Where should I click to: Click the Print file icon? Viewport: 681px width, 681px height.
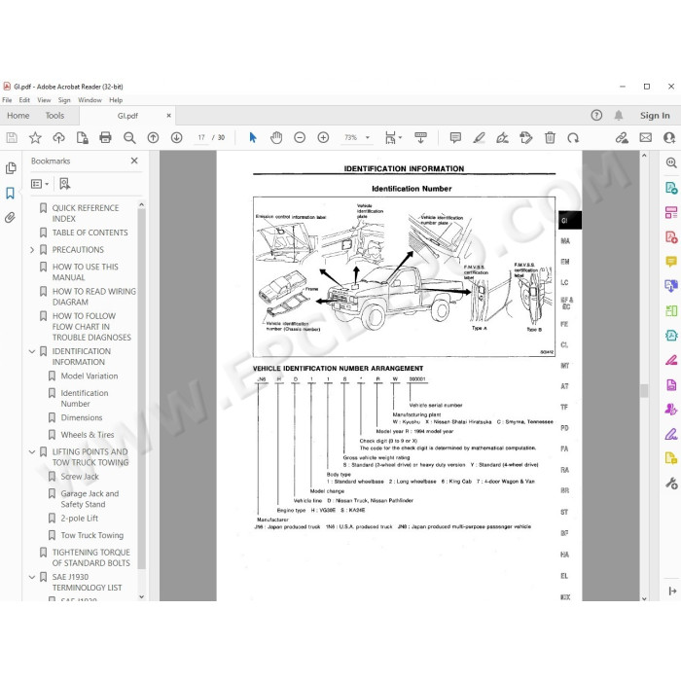[x=105, y=138]
